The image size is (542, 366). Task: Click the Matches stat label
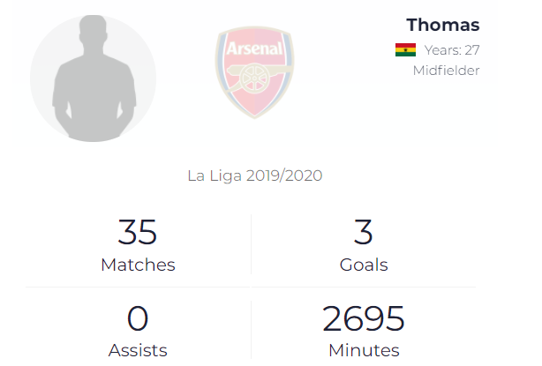138,265
